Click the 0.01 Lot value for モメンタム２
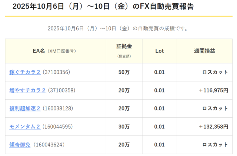Viewport: 237px width, 156px height. point(159,126)
